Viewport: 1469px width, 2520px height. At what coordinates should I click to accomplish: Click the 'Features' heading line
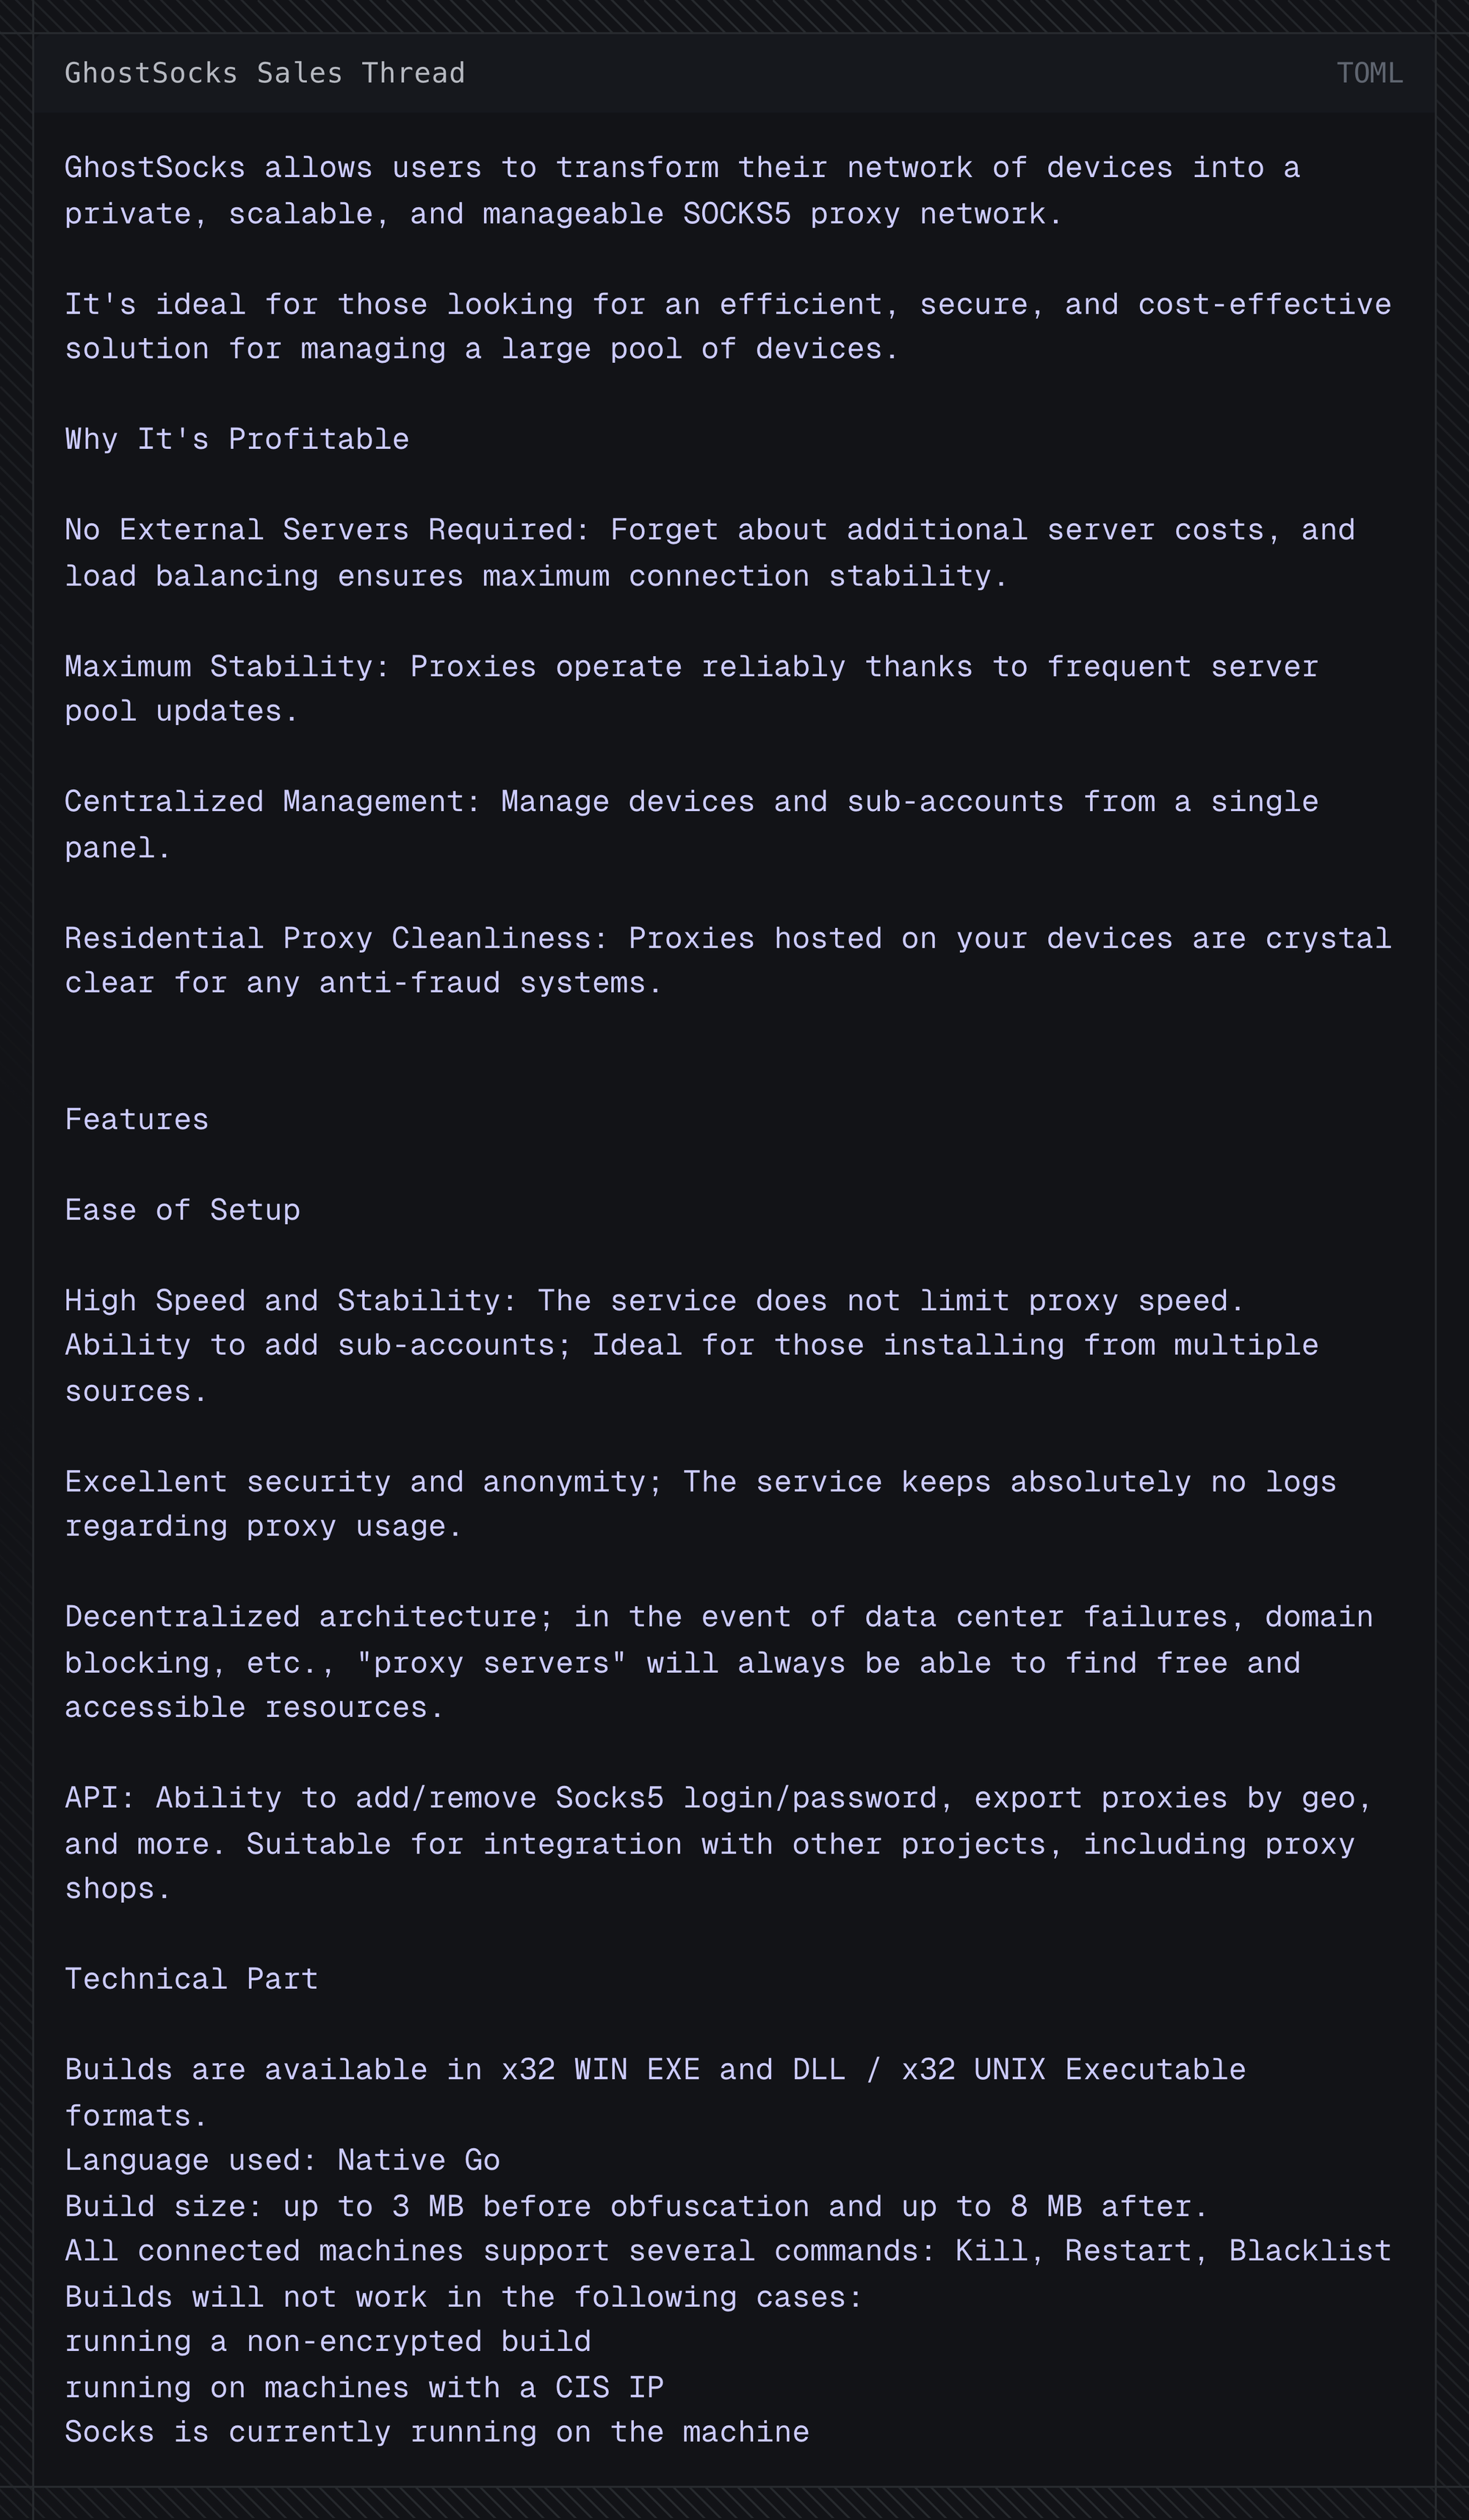(x=137, y=1119)
